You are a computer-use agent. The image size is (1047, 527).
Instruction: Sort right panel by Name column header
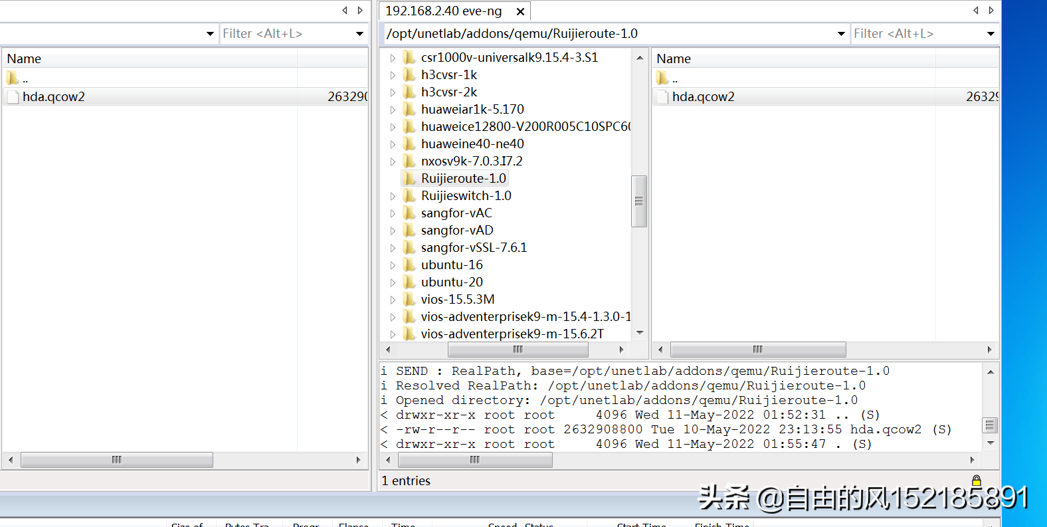pos(674,58)
